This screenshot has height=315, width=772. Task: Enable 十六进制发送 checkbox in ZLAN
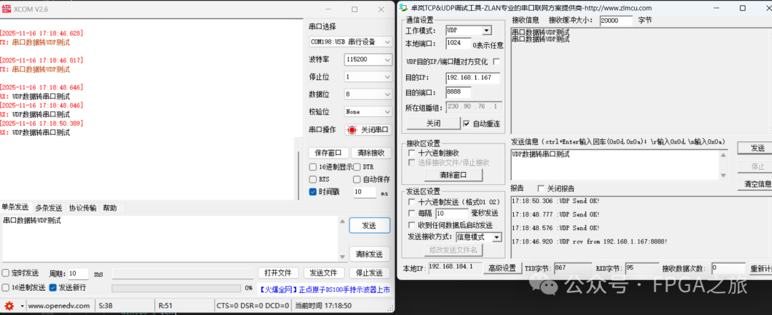tap(412, 202)
